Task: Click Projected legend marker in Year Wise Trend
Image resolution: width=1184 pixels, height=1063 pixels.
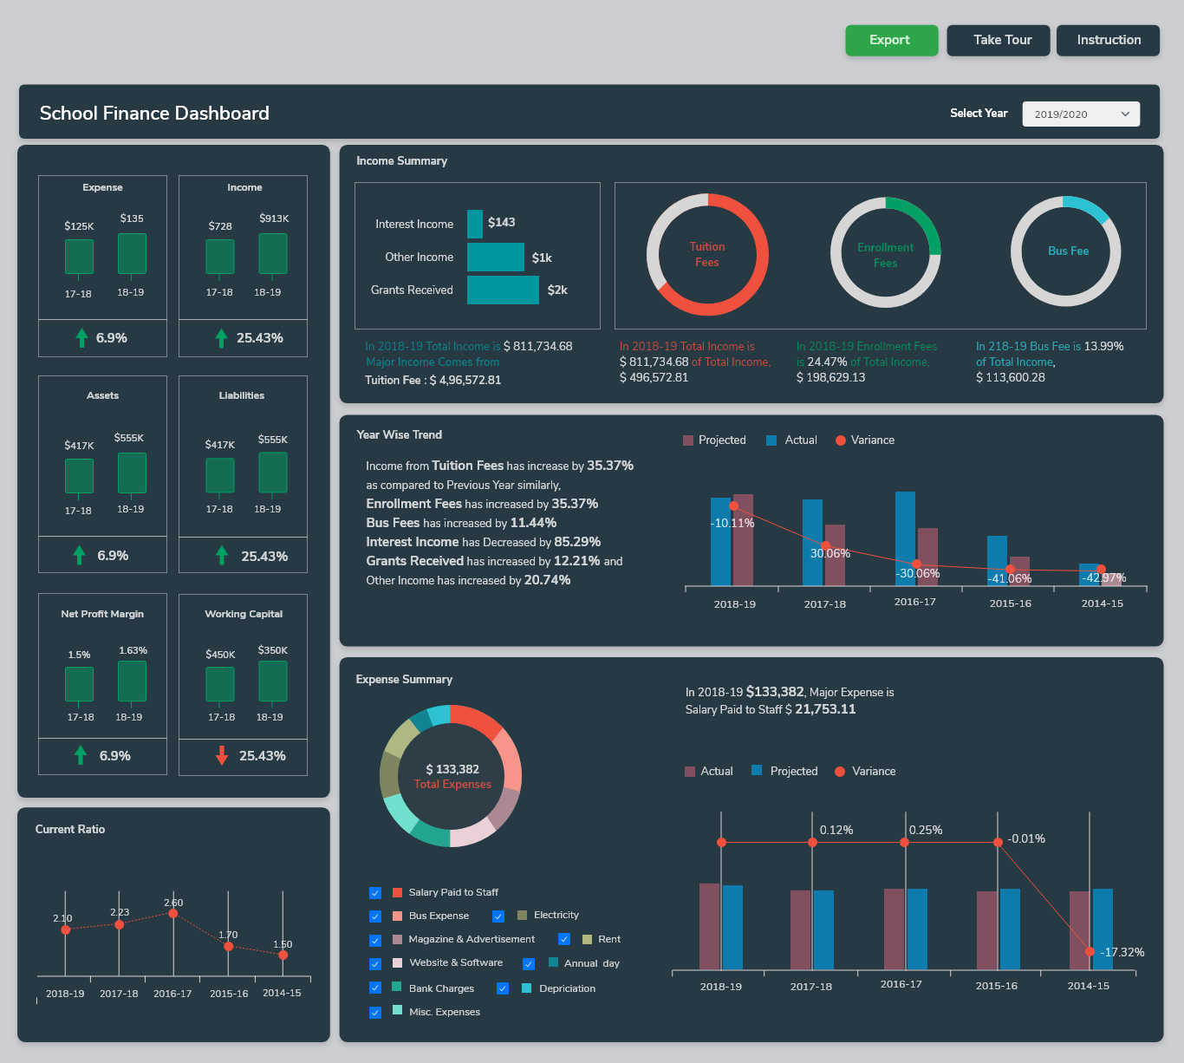Action: [x=688, y=440]
